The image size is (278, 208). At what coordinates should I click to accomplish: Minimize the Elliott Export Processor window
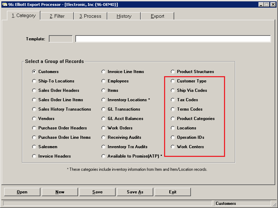pyautogui.click(x=261, y=5)
